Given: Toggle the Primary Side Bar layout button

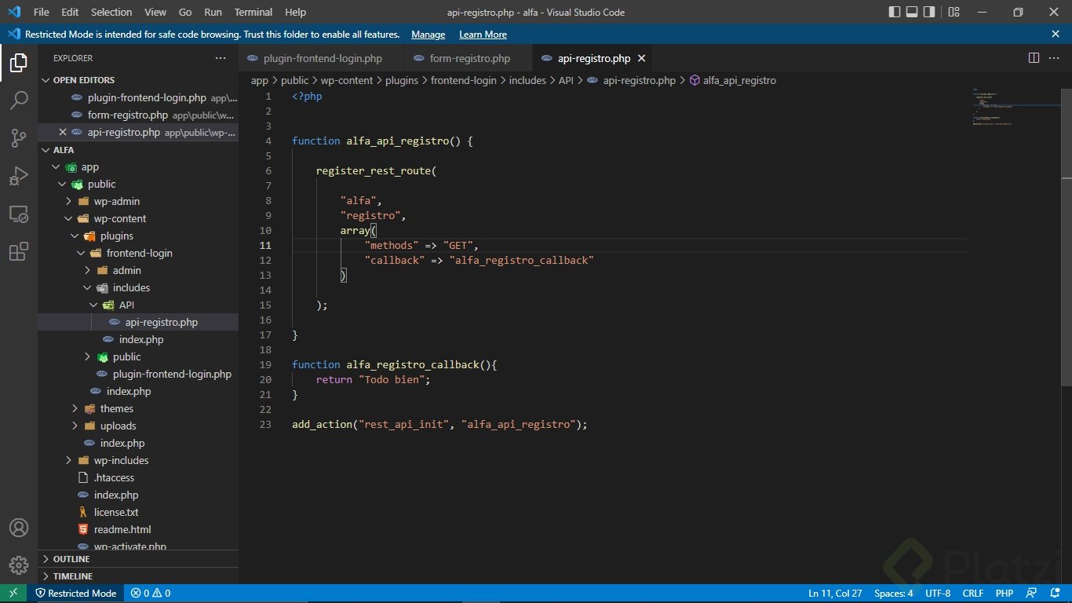Looking at the screenshot, I should pos(895,12).
